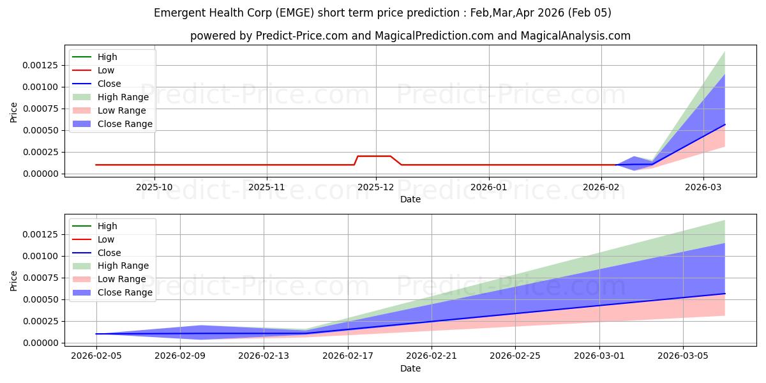Click the Low Range pink swatch in top legend

point(83,110)
